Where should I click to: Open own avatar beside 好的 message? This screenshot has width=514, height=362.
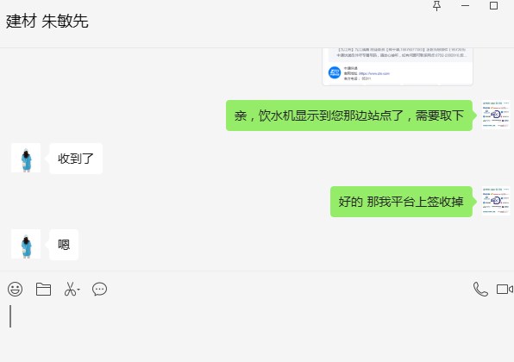click(496, 201)
